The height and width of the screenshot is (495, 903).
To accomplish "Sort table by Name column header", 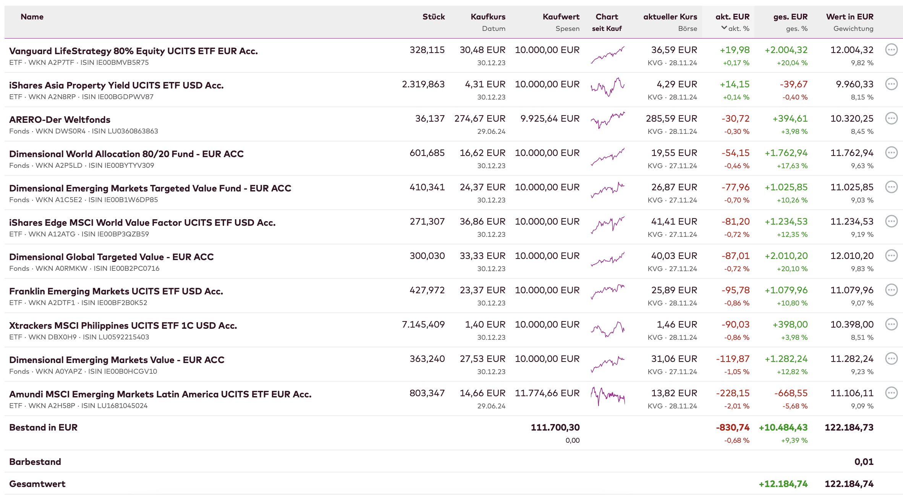I will coord(32,17).
